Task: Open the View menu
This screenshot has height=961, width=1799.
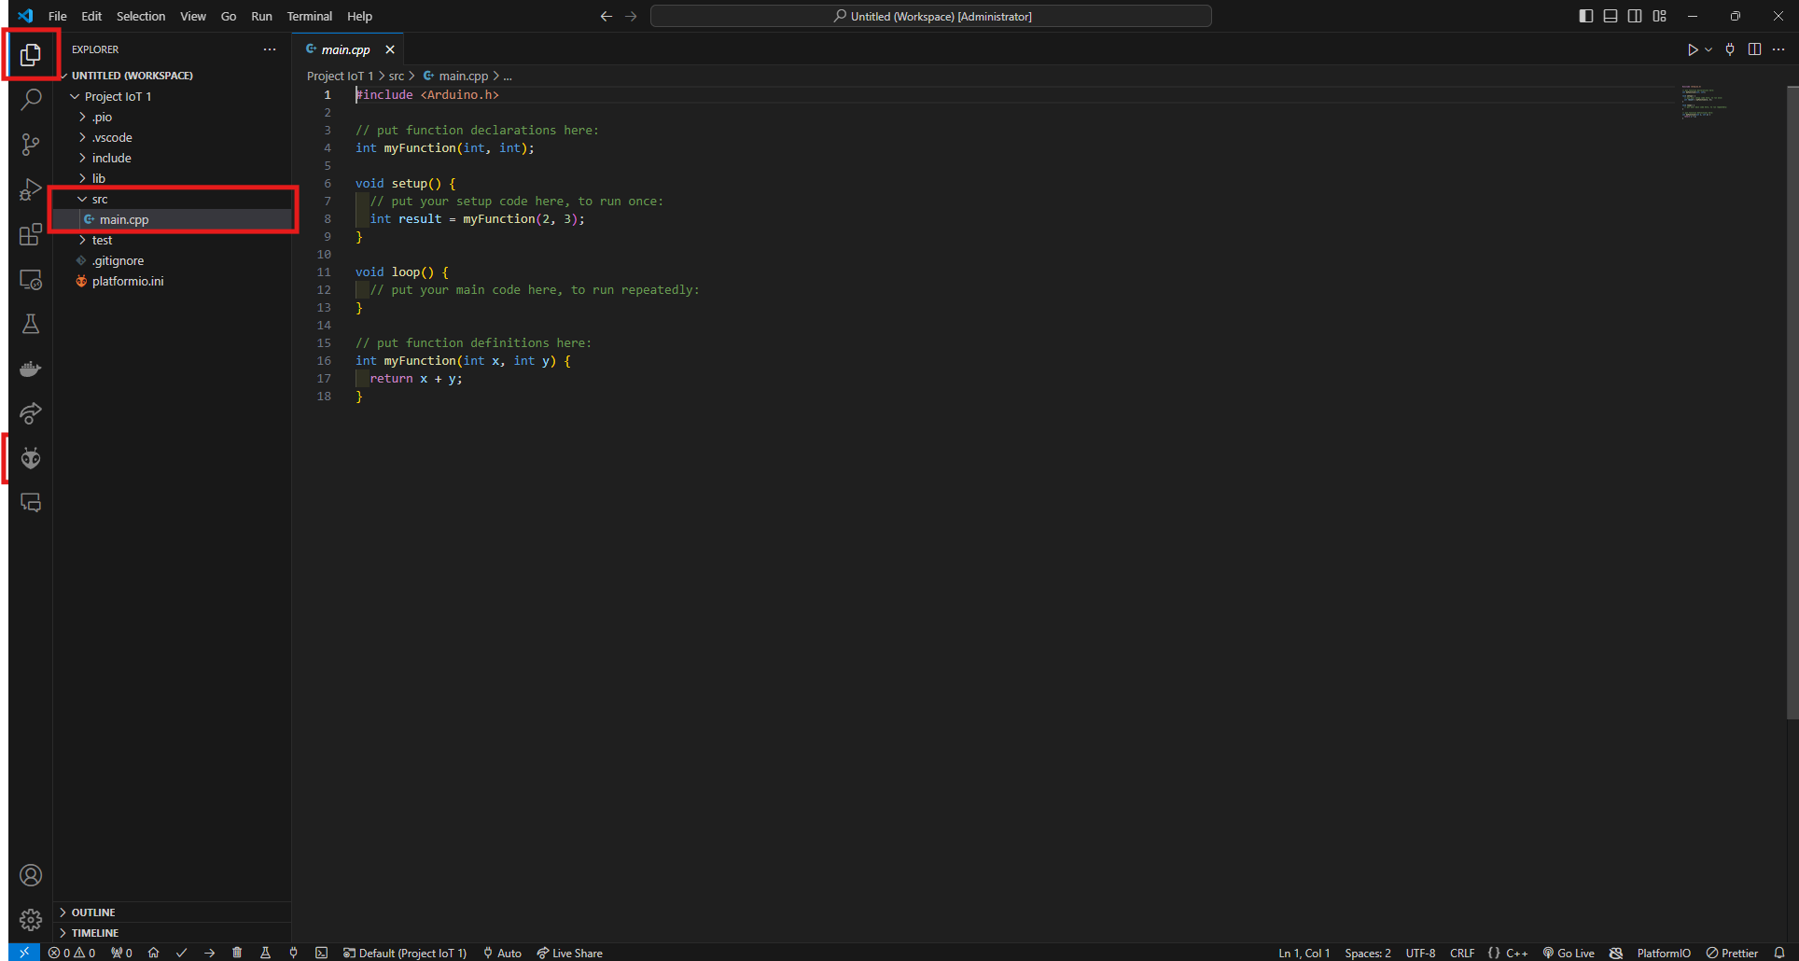Action: click(x=193, y=16)
